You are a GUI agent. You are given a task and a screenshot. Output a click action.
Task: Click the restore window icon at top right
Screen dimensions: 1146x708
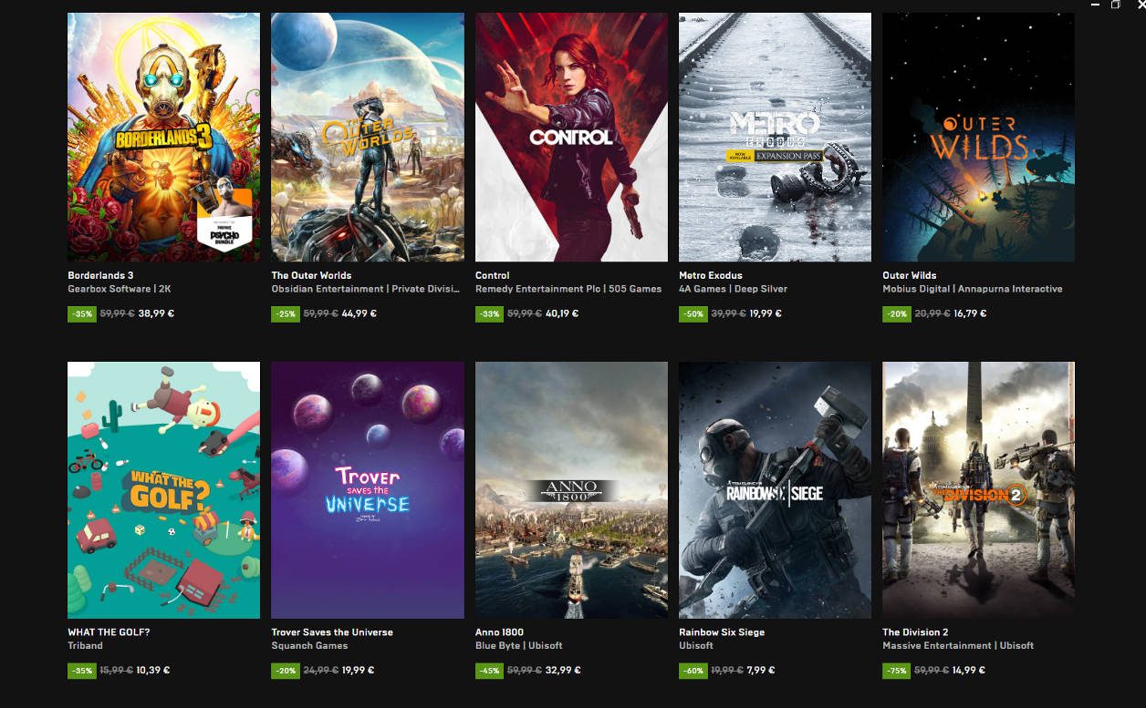[1115, 5]
